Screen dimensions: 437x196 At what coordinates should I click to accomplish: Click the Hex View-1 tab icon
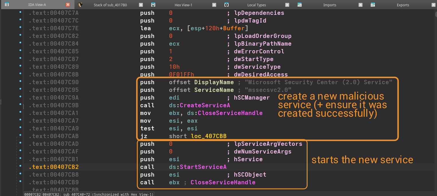(x=153, y=5)
